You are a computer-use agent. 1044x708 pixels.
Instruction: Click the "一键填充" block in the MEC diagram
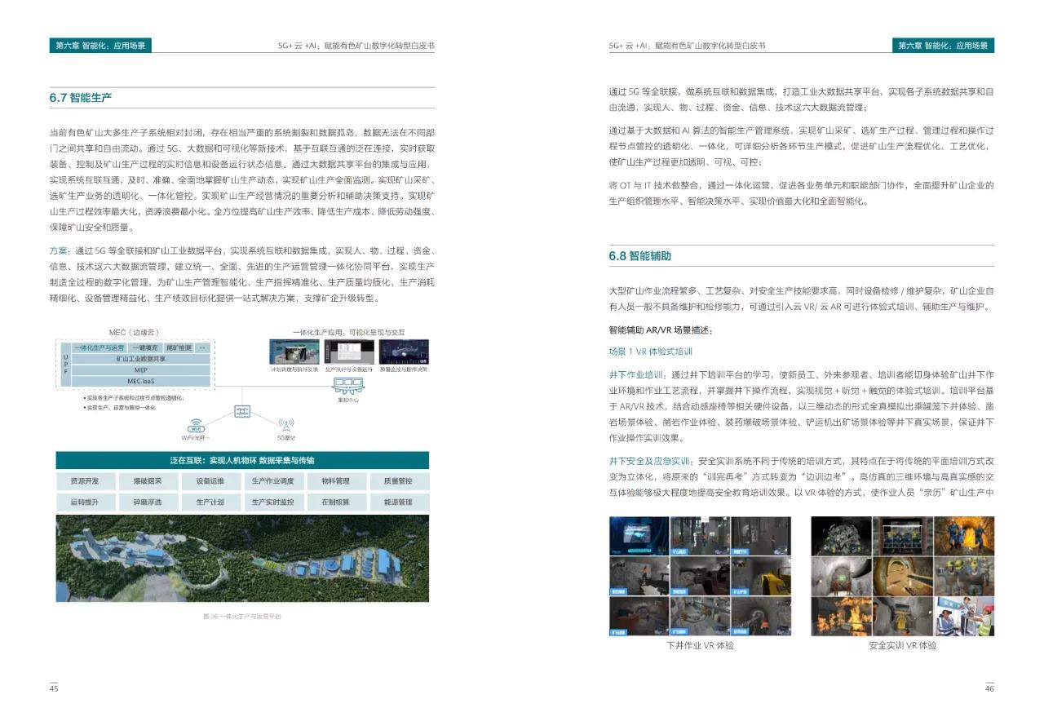[144, 347]
